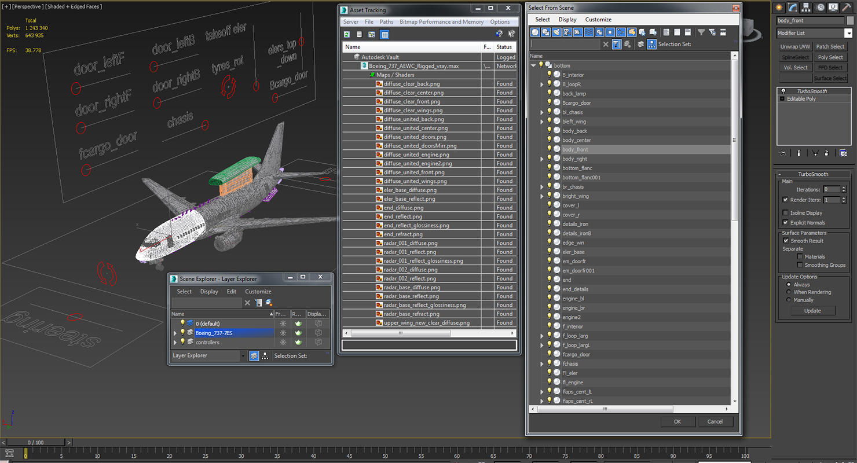Image resolution: width=857 pixels, height=463 pixels.
Task: Toggle Explicit Normals checkbox
Action: [x=785, y=222]
